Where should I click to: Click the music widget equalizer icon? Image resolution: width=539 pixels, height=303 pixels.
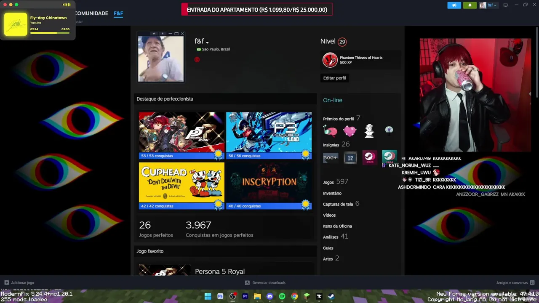point(67,5)
